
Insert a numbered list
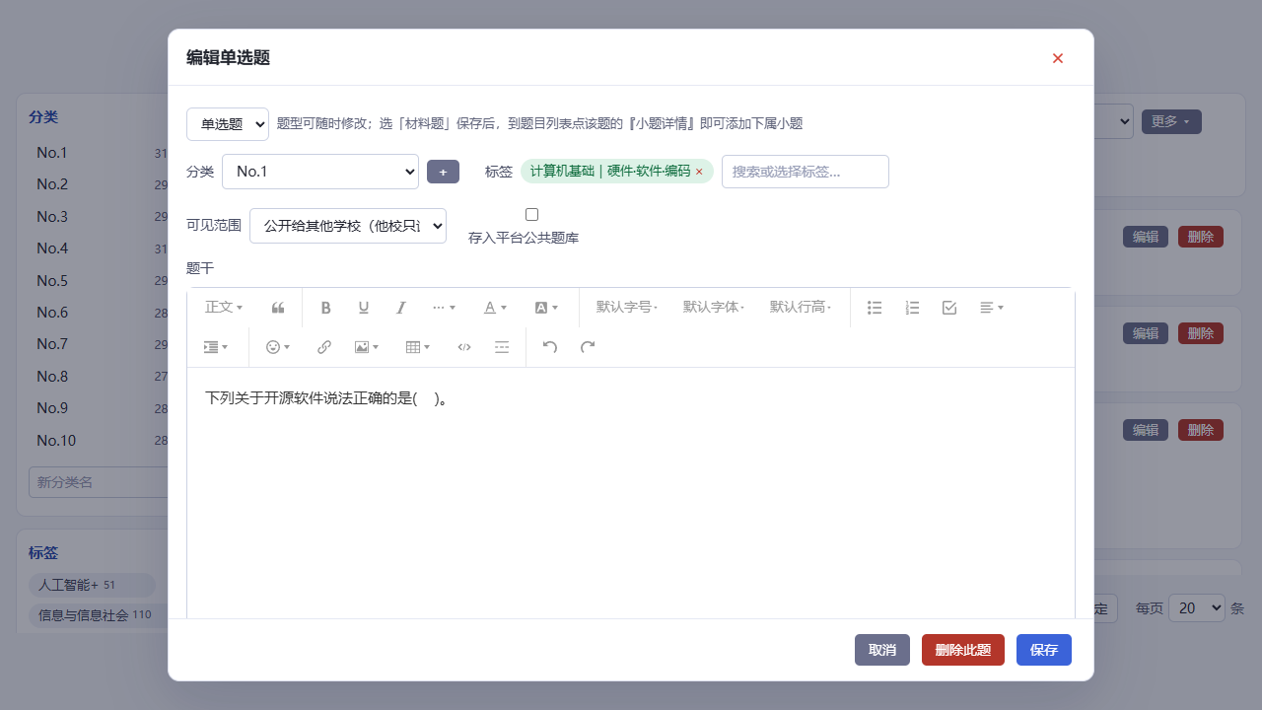pyautogui.click(x=912, y=308)
